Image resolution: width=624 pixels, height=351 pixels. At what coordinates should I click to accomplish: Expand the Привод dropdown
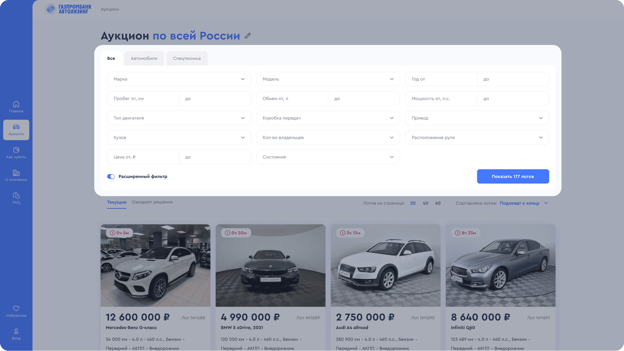(477, 118)
